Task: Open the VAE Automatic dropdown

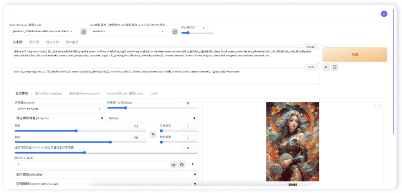Action: pyautogui.click(x=129, y=31)
